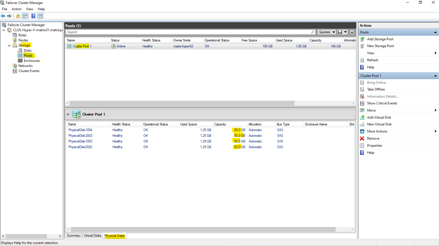Collapse the Storage tree node
Screen dimensions: 439x246
coord(9,45)
